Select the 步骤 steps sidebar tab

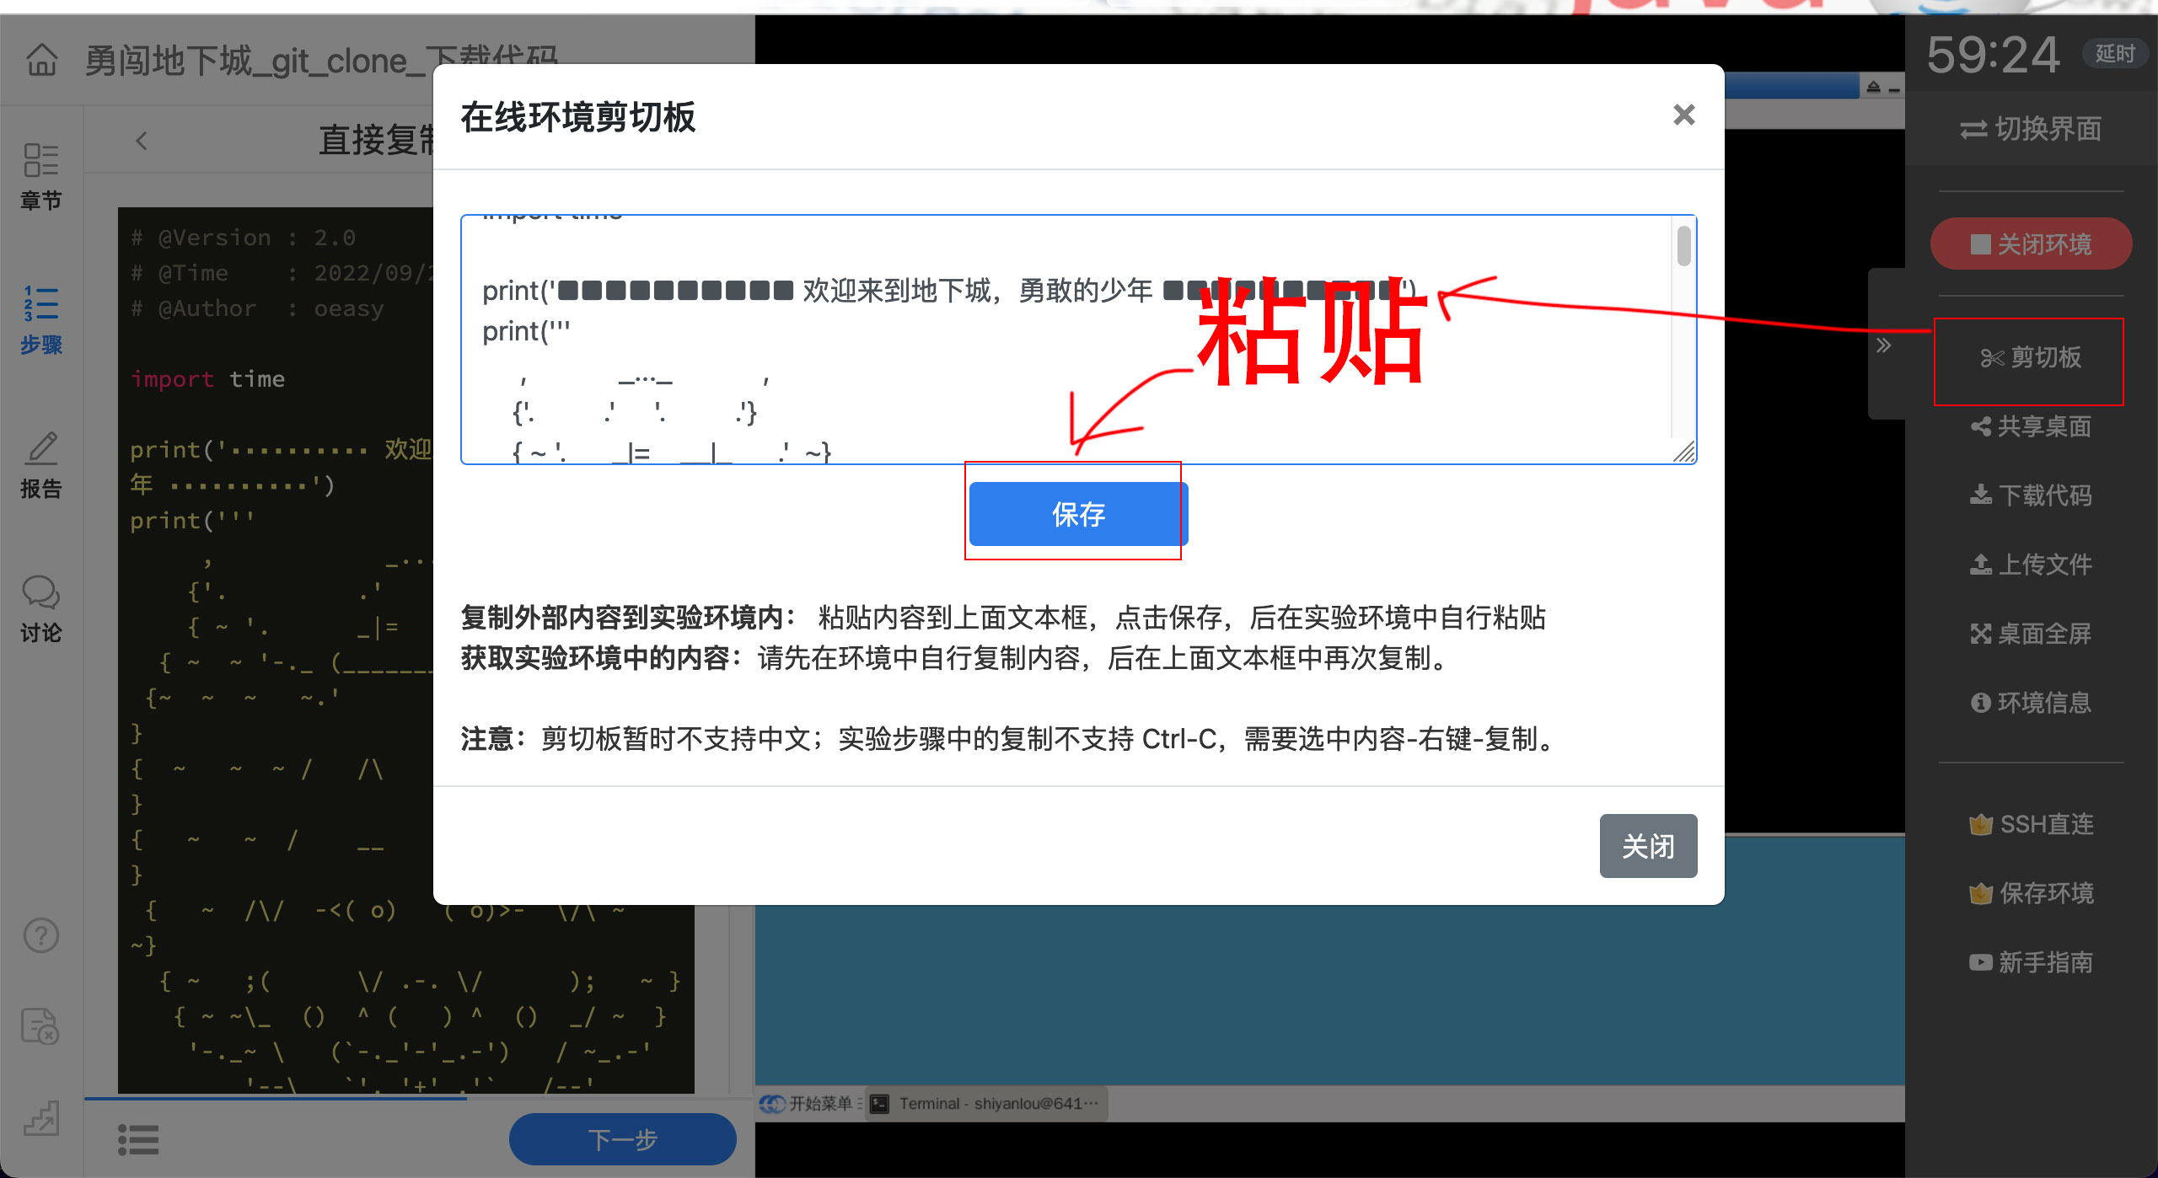pyautogui.click(x=40, y=320)
